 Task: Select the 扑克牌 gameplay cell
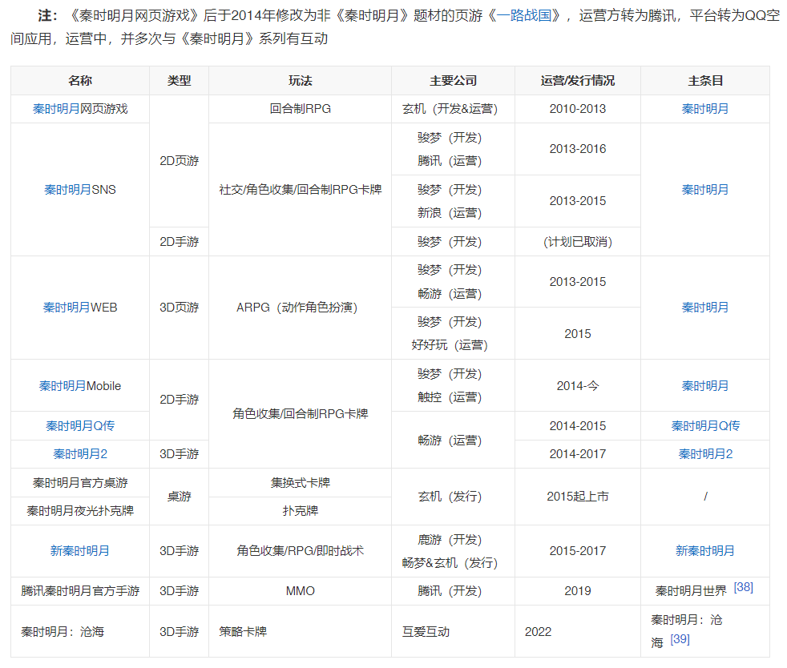pos(301,511)
